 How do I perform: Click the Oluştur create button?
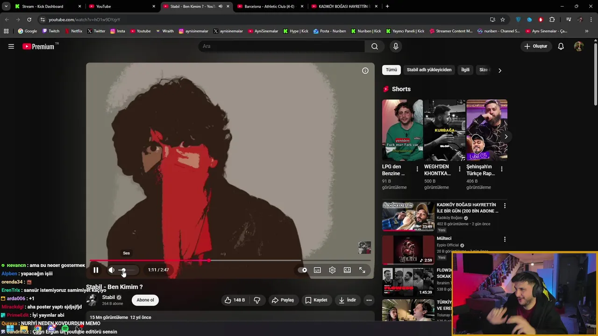[x=535, y=46]
